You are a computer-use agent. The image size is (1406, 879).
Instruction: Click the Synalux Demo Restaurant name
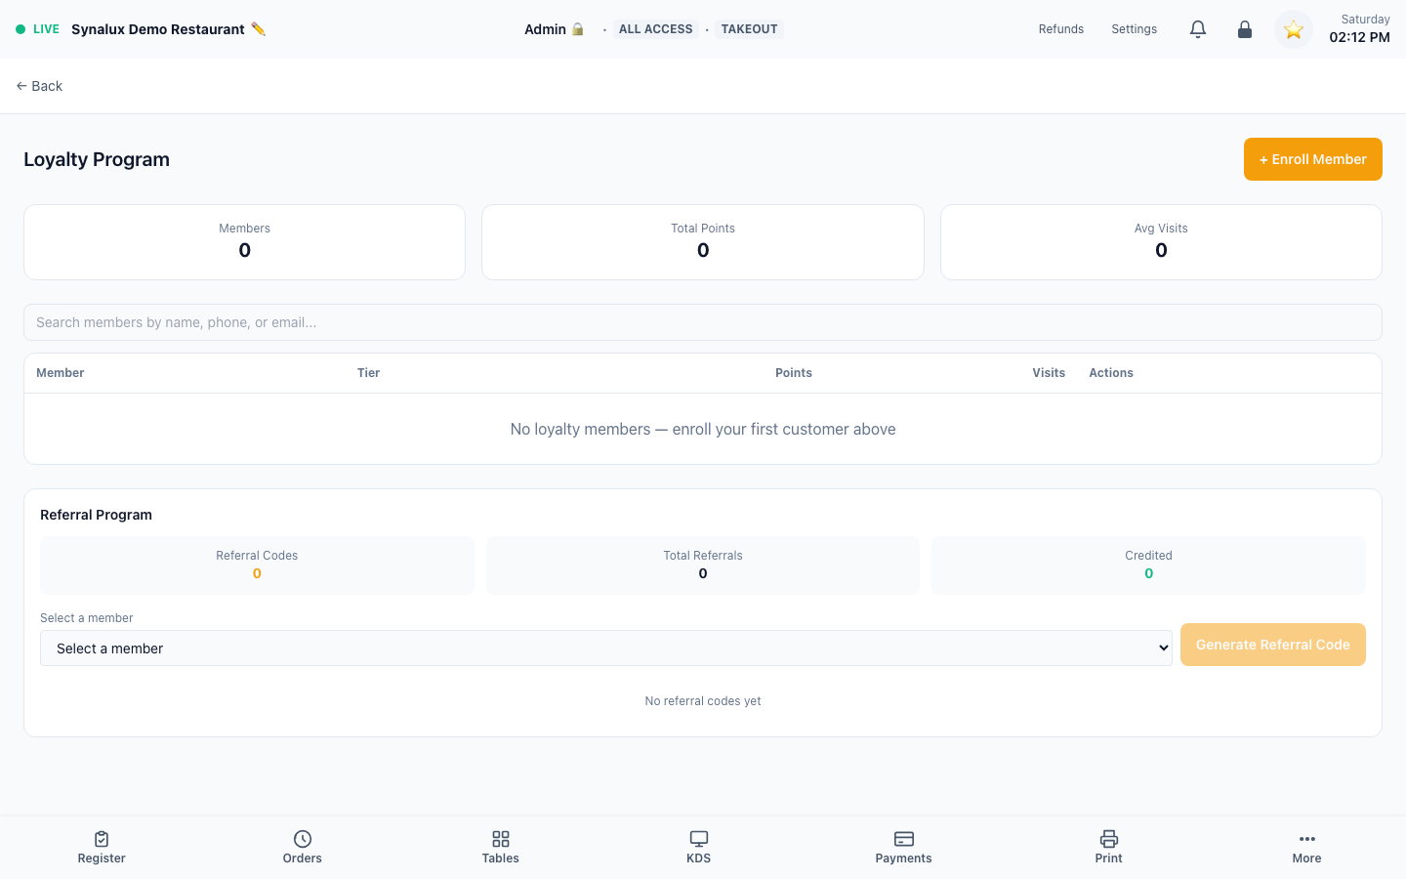(x=158, y=29)
